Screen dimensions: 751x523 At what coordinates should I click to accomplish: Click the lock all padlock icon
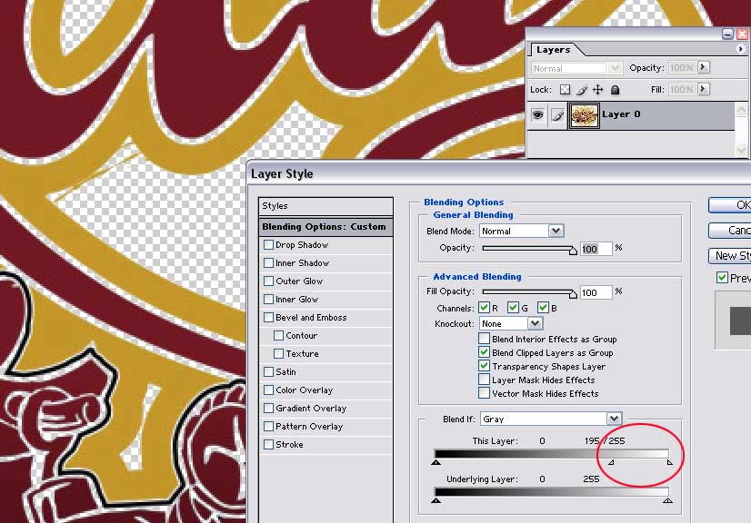pos(615,90)
